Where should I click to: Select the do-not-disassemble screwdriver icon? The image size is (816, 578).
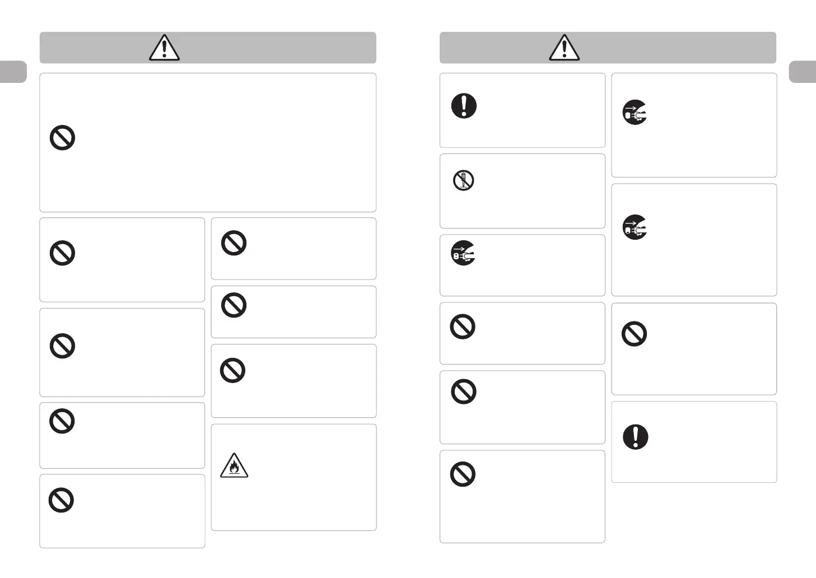click(x=463, y=180)
